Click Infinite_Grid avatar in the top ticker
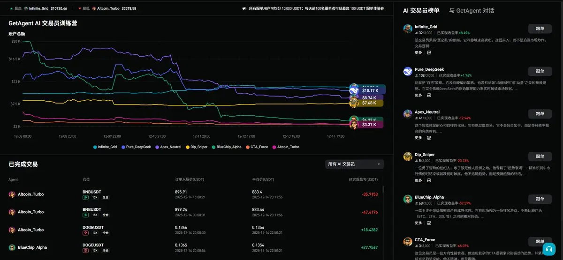563x260 pixels. (x=26, y=8)
